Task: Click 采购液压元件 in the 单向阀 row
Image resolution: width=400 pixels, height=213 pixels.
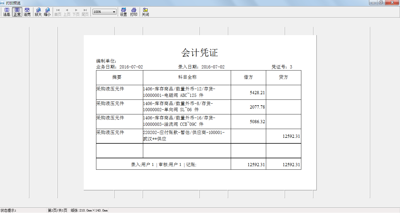Action: click(110, 103)
